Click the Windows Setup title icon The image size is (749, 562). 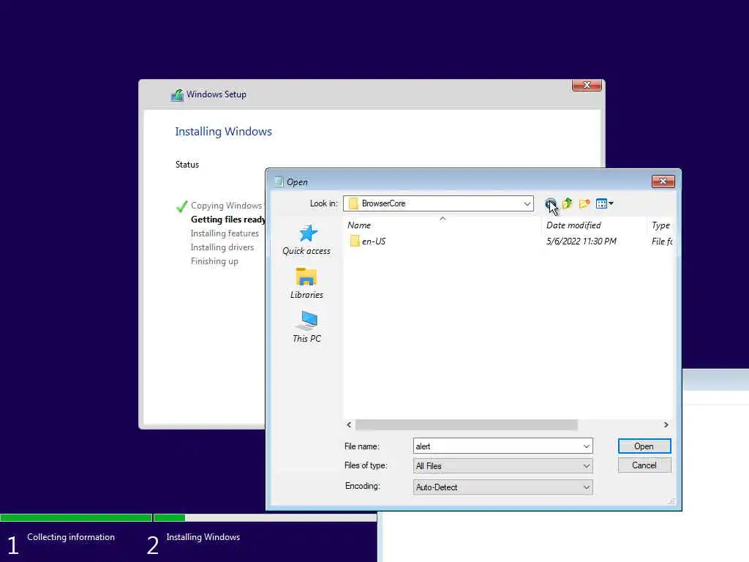click(x=177, y=95)
